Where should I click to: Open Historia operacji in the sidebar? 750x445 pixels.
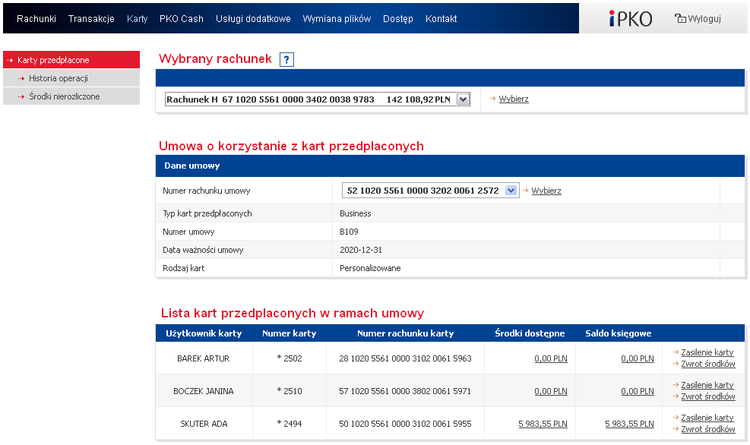click(71, 78)
